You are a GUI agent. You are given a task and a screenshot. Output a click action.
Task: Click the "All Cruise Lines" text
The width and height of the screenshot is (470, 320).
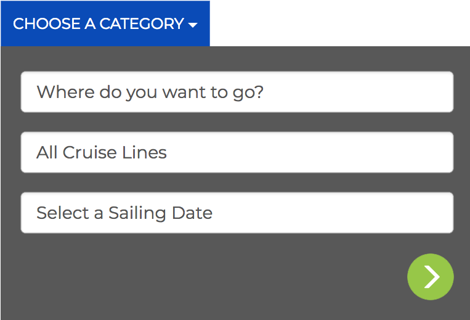point(102,152)
